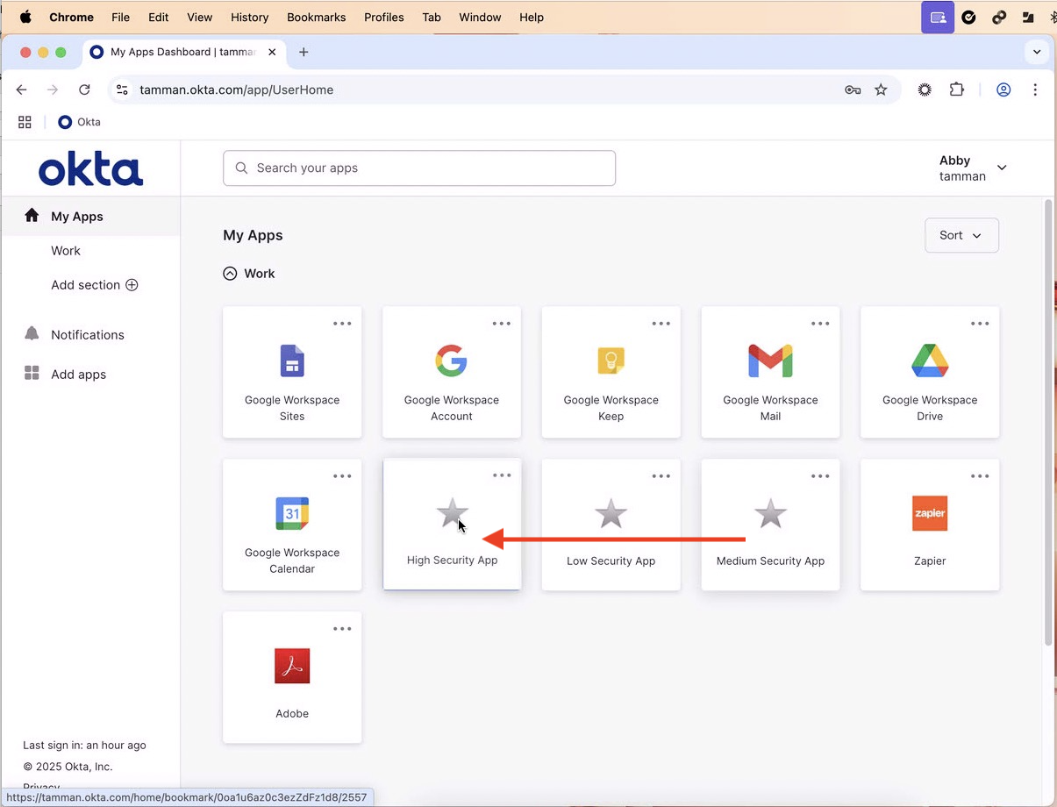Open the Google Workspace Mail icon
1057x807 pixels.
point(770,361)
